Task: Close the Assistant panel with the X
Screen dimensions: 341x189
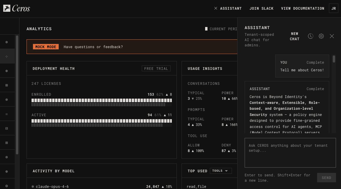Action: [x=332, y=36]
